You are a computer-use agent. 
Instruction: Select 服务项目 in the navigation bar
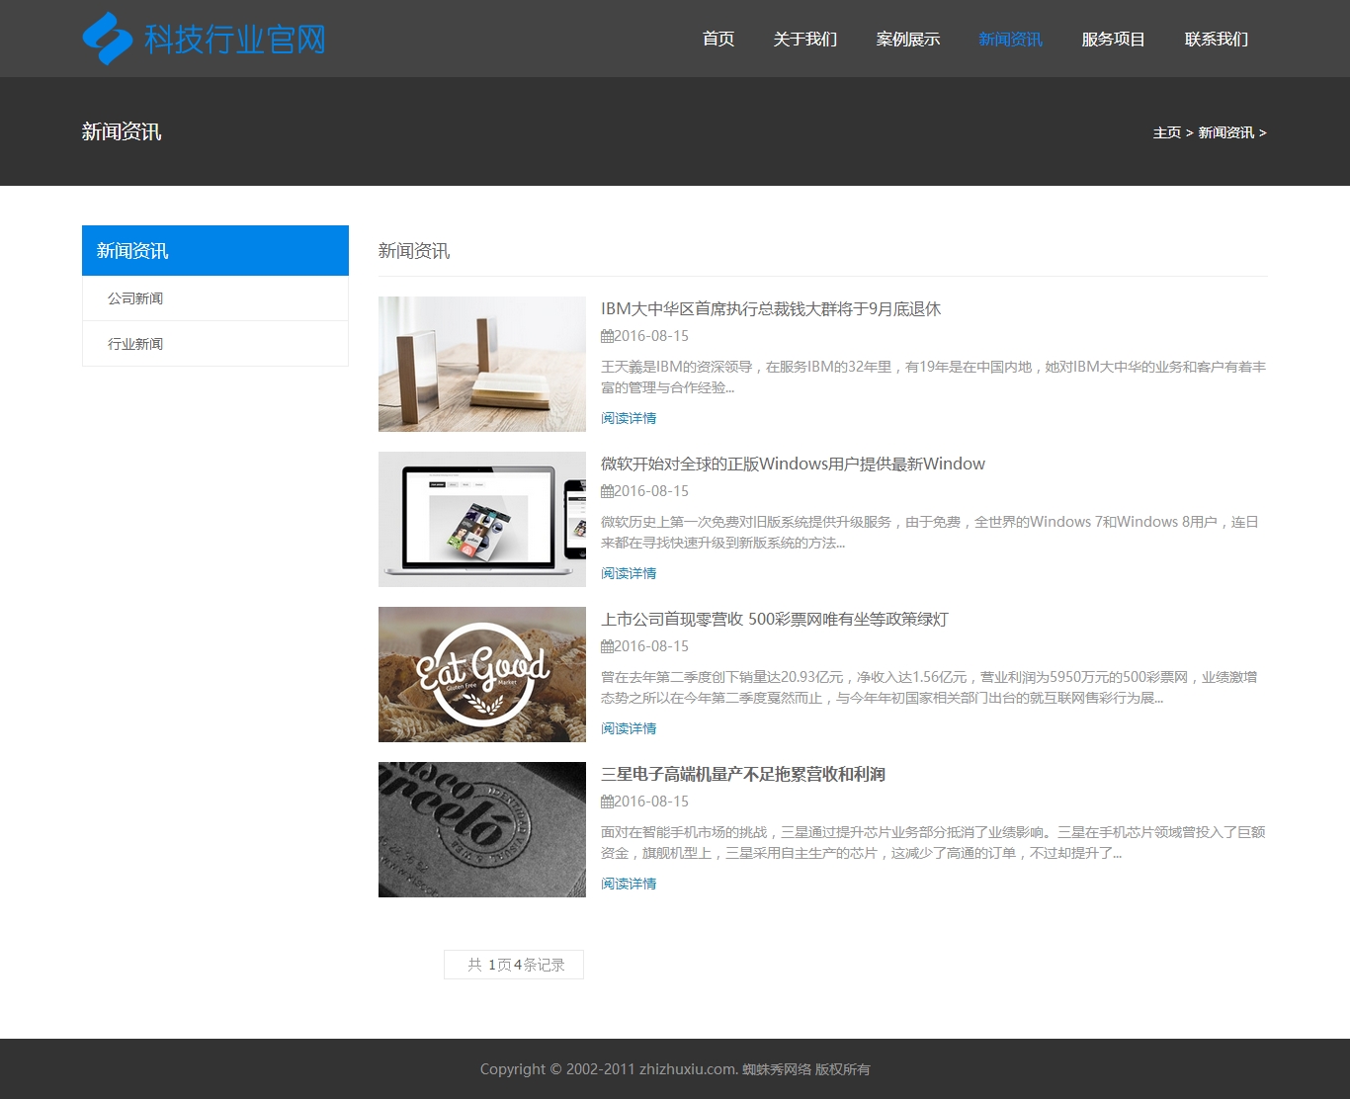[1113, 39]
